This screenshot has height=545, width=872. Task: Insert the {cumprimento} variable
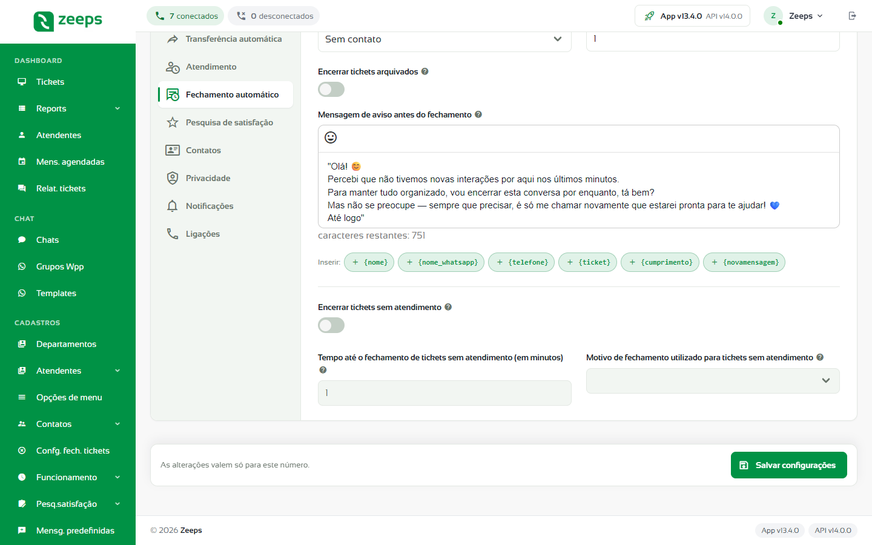[660, 262]
